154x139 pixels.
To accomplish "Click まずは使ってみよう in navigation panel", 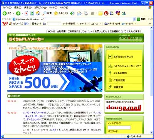I will point(123,57).
